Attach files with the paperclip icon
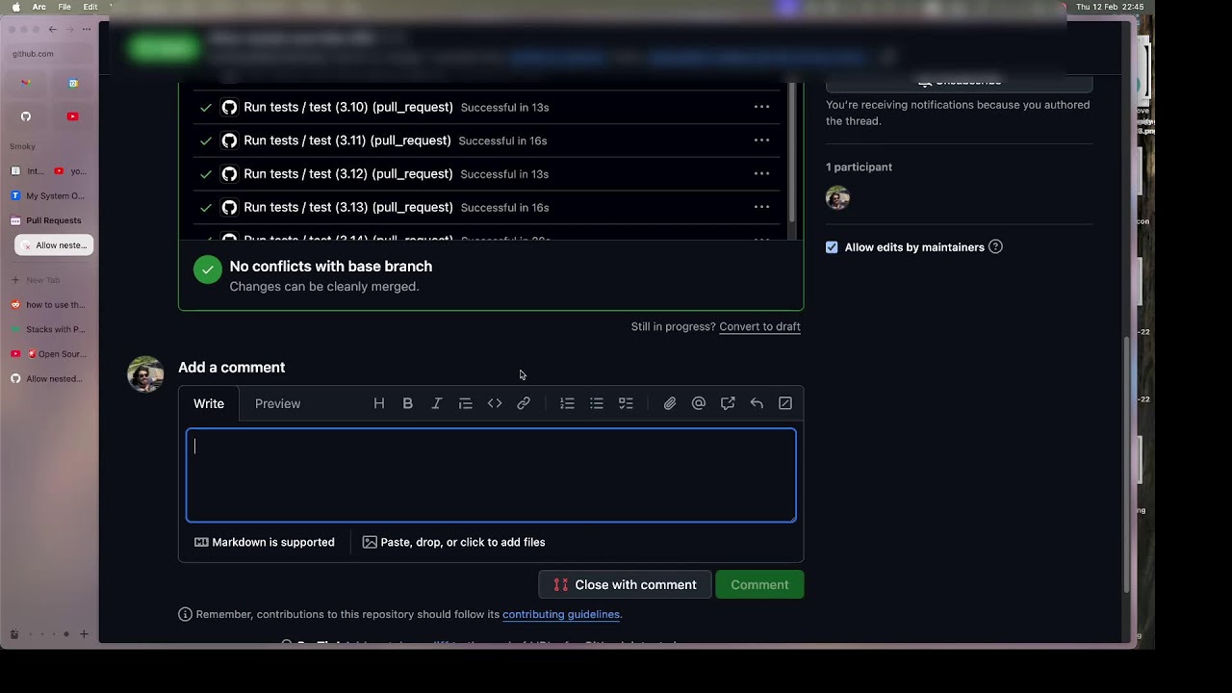 click(x=670, y=403)
